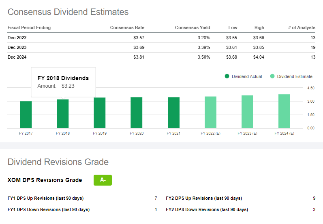Screen dimensions: 323x224
Task: Click the FY 2024 (E) axis label
Action: click(284, 133)
